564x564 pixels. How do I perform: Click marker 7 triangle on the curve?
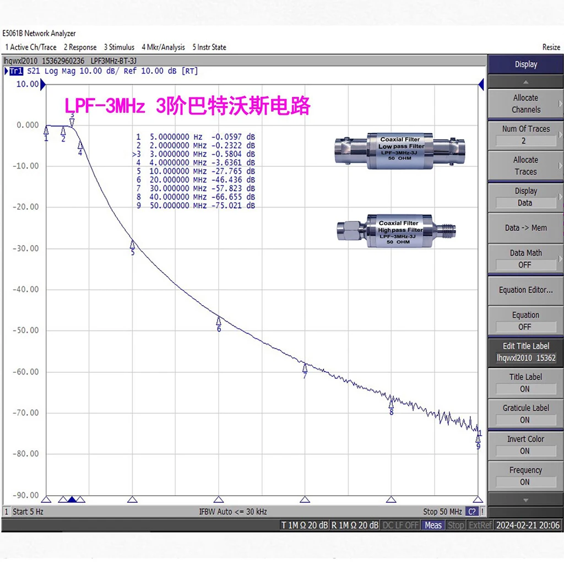(305, 367)
